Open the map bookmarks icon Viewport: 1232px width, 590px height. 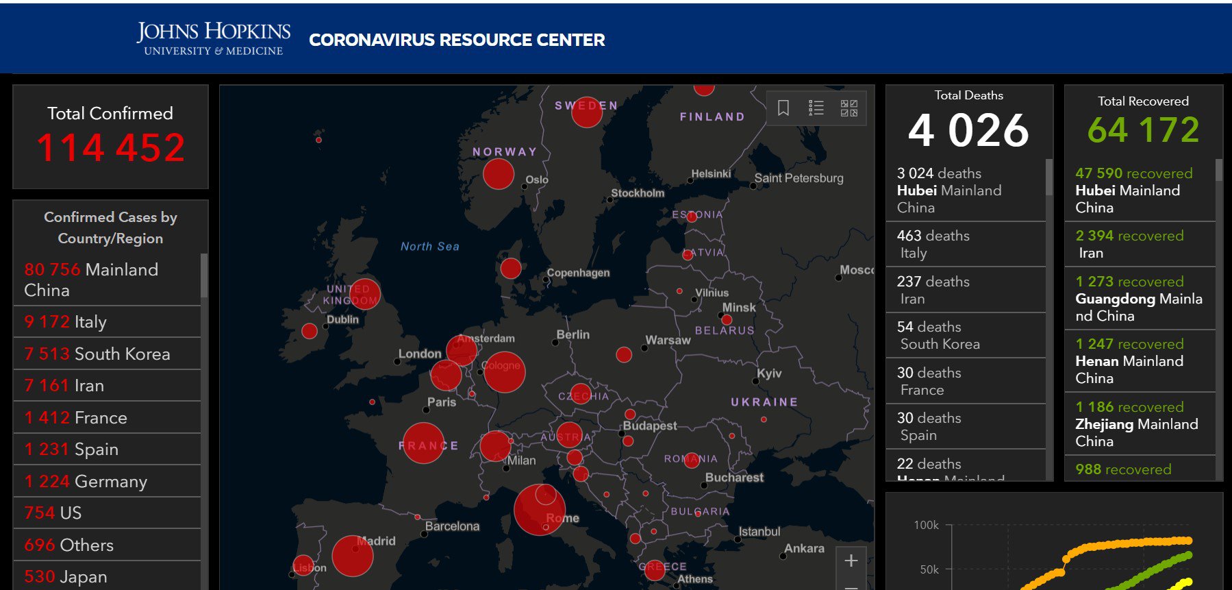(783, 108)
